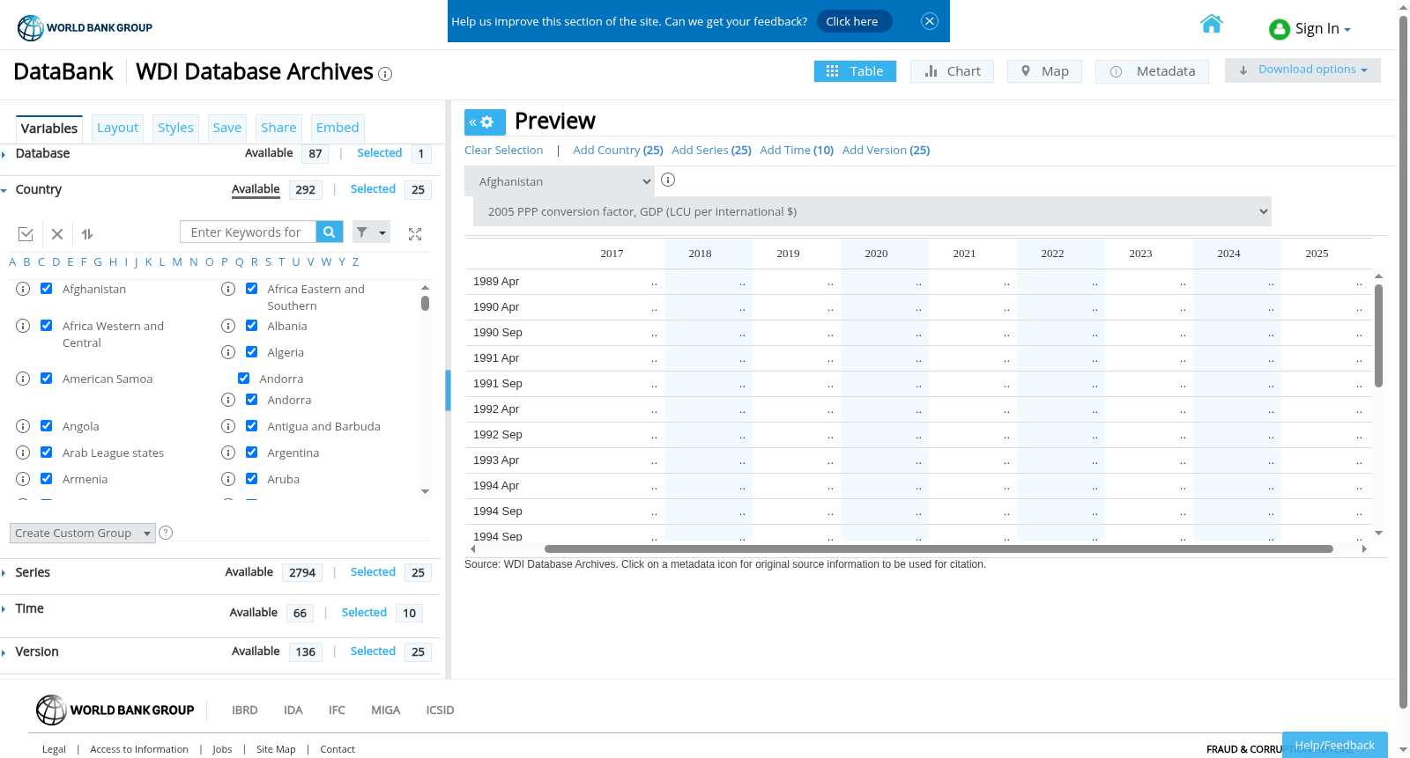Uncheck the Algeria checkbox
The image size is (1410, 758).
point(252,352)
